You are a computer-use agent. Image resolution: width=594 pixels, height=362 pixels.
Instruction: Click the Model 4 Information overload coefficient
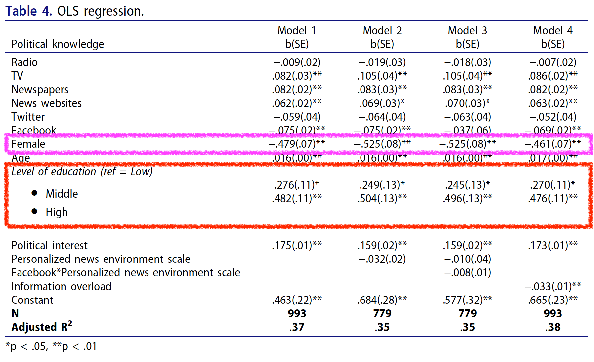coord(553,286)
